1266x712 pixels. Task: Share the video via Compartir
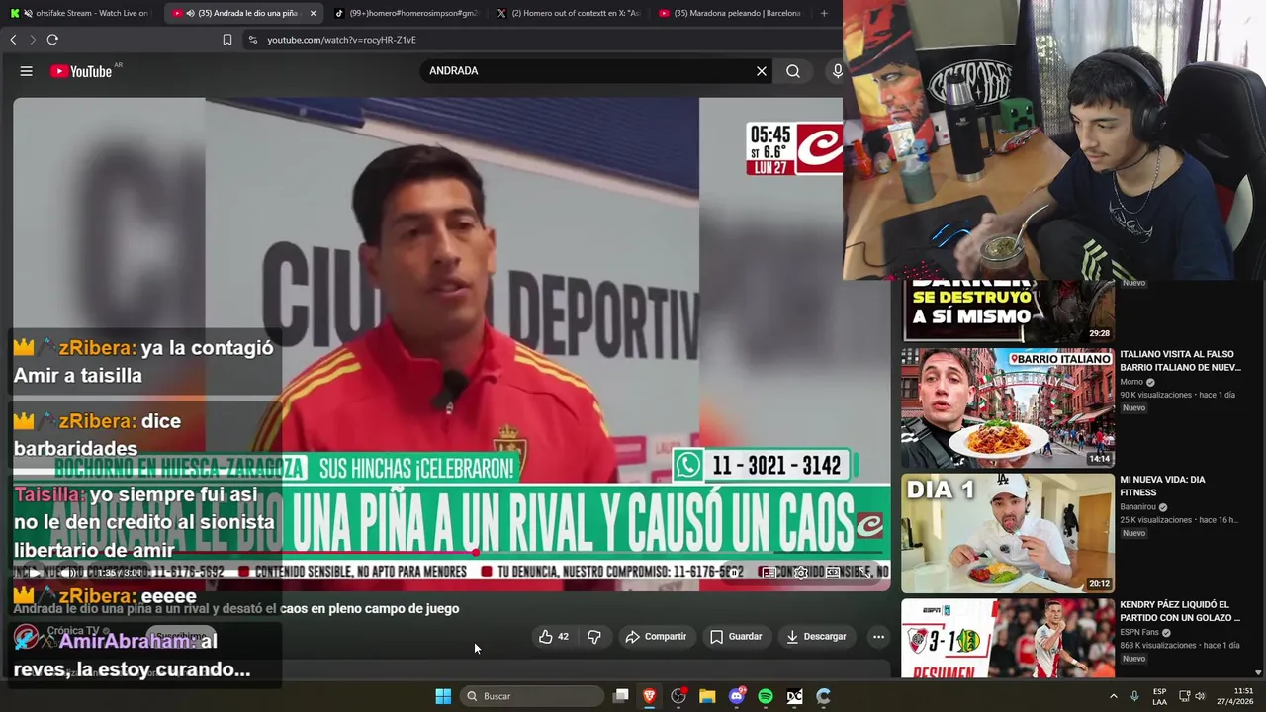point(656,637)
